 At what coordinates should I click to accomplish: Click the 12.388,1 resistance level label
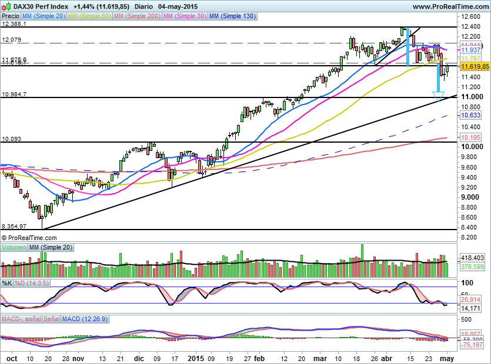point(14,23)
